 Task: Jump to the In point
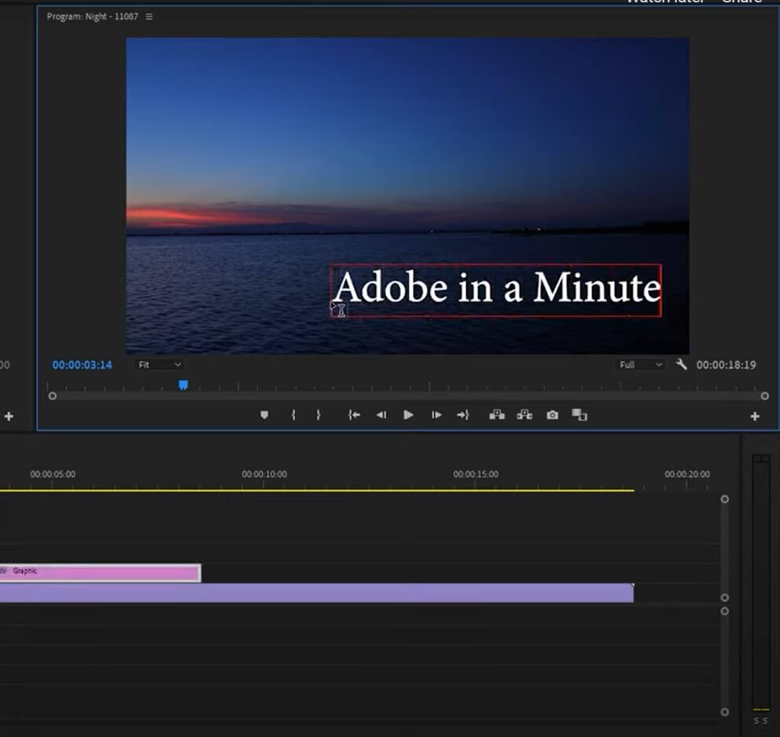[x=354, y=415]
